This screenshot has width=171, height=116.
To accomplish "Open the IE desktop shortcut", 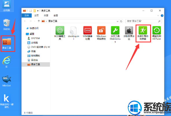I will (7, 62).
